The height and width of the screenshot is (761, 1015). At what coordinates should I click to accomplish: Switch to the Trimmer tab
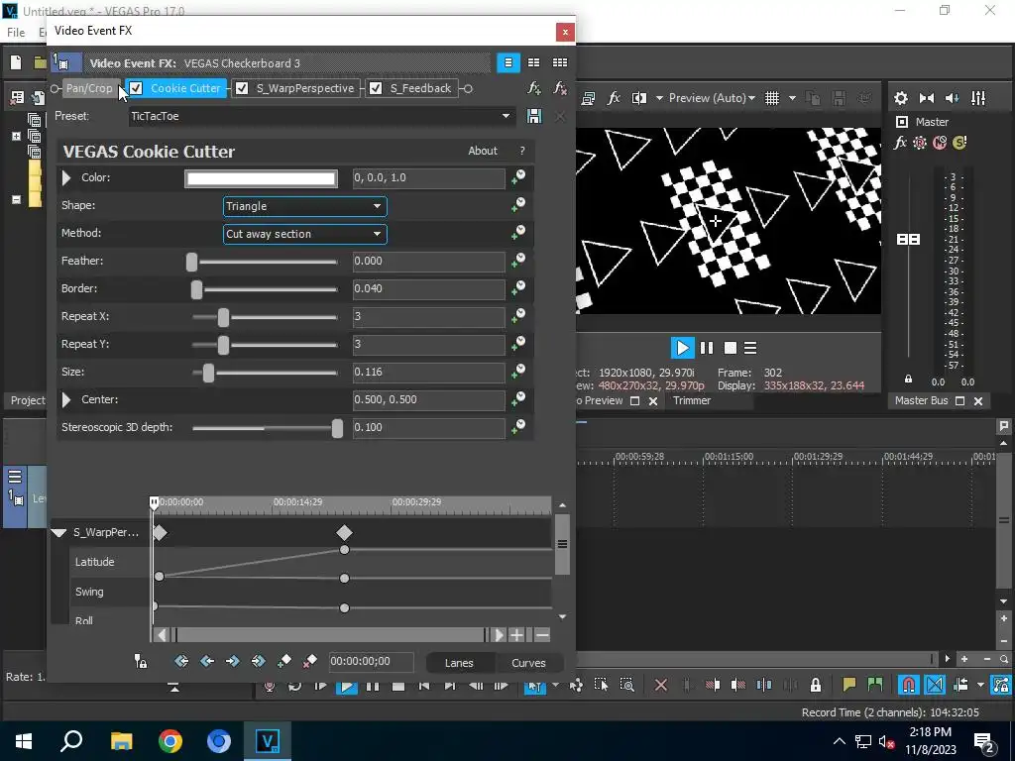click(691, 400)
